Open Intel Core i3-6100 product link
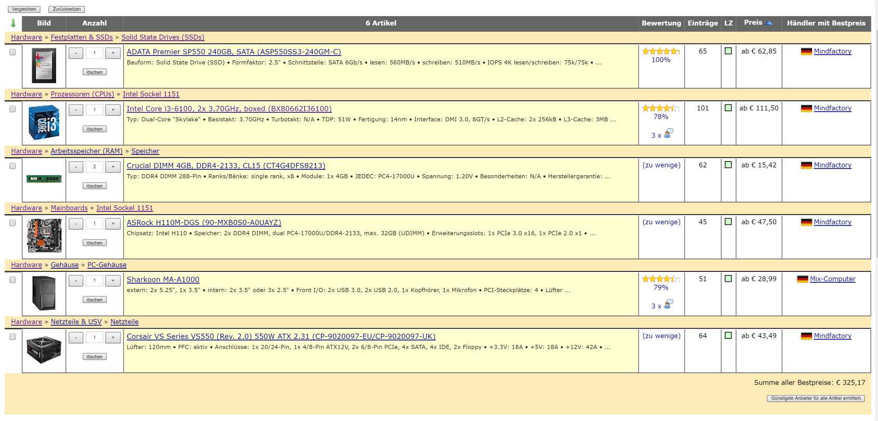 (x=229, y=109)
